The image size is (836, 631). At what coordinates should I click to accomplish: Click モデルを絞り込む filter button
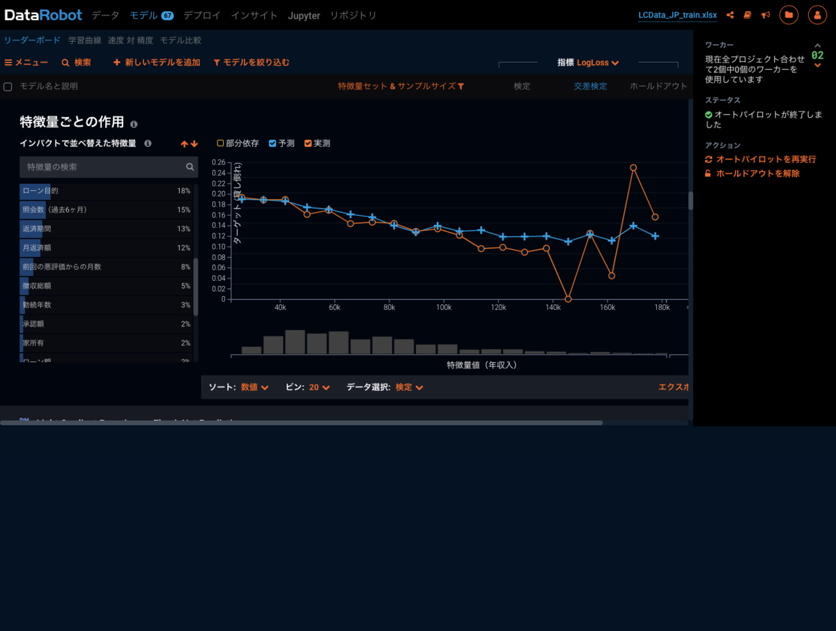pos(251,63)
